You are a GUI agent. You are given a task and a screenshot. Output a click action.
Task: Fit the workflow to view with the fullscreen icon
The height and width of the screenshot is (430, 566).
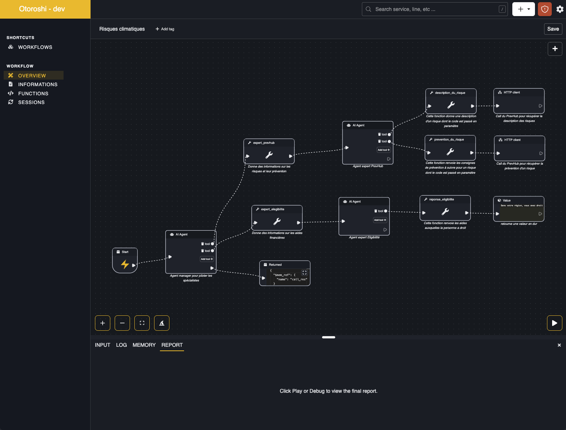(142, 323)
